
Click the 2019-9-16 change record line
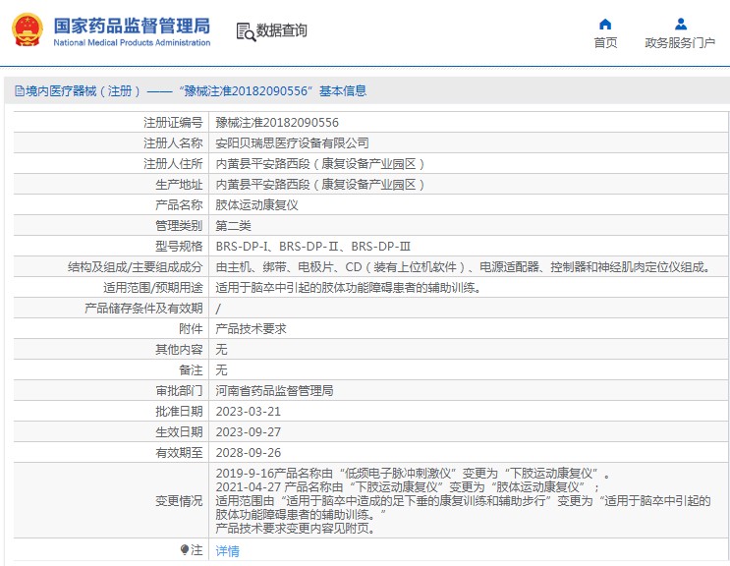point(413,474)
